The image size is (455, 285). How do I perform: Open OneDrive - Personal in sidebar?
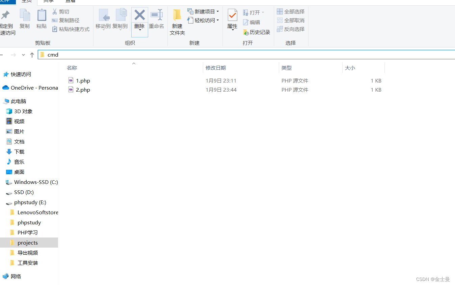[34, 88]
